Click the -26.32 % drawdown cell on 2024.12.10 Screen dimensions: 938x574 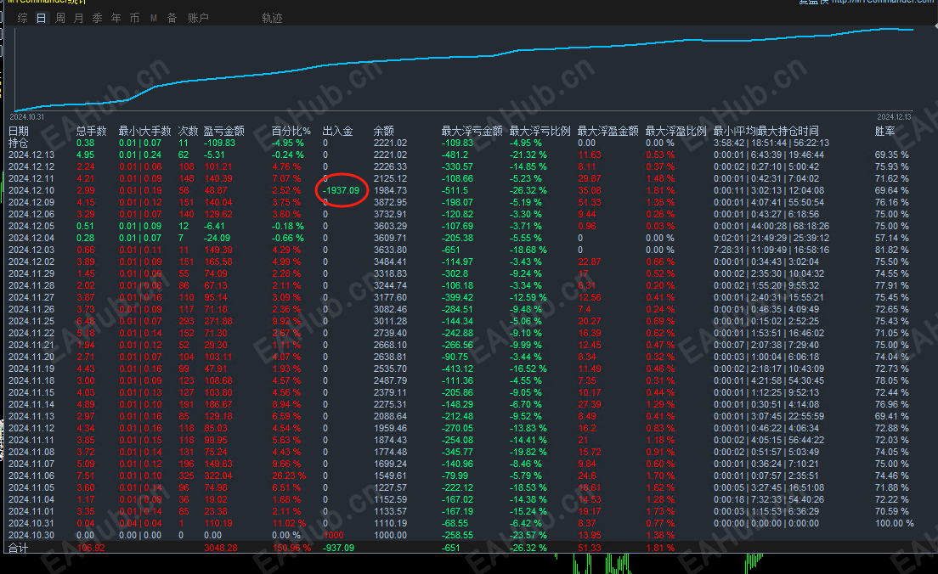(x=528, y=190)
